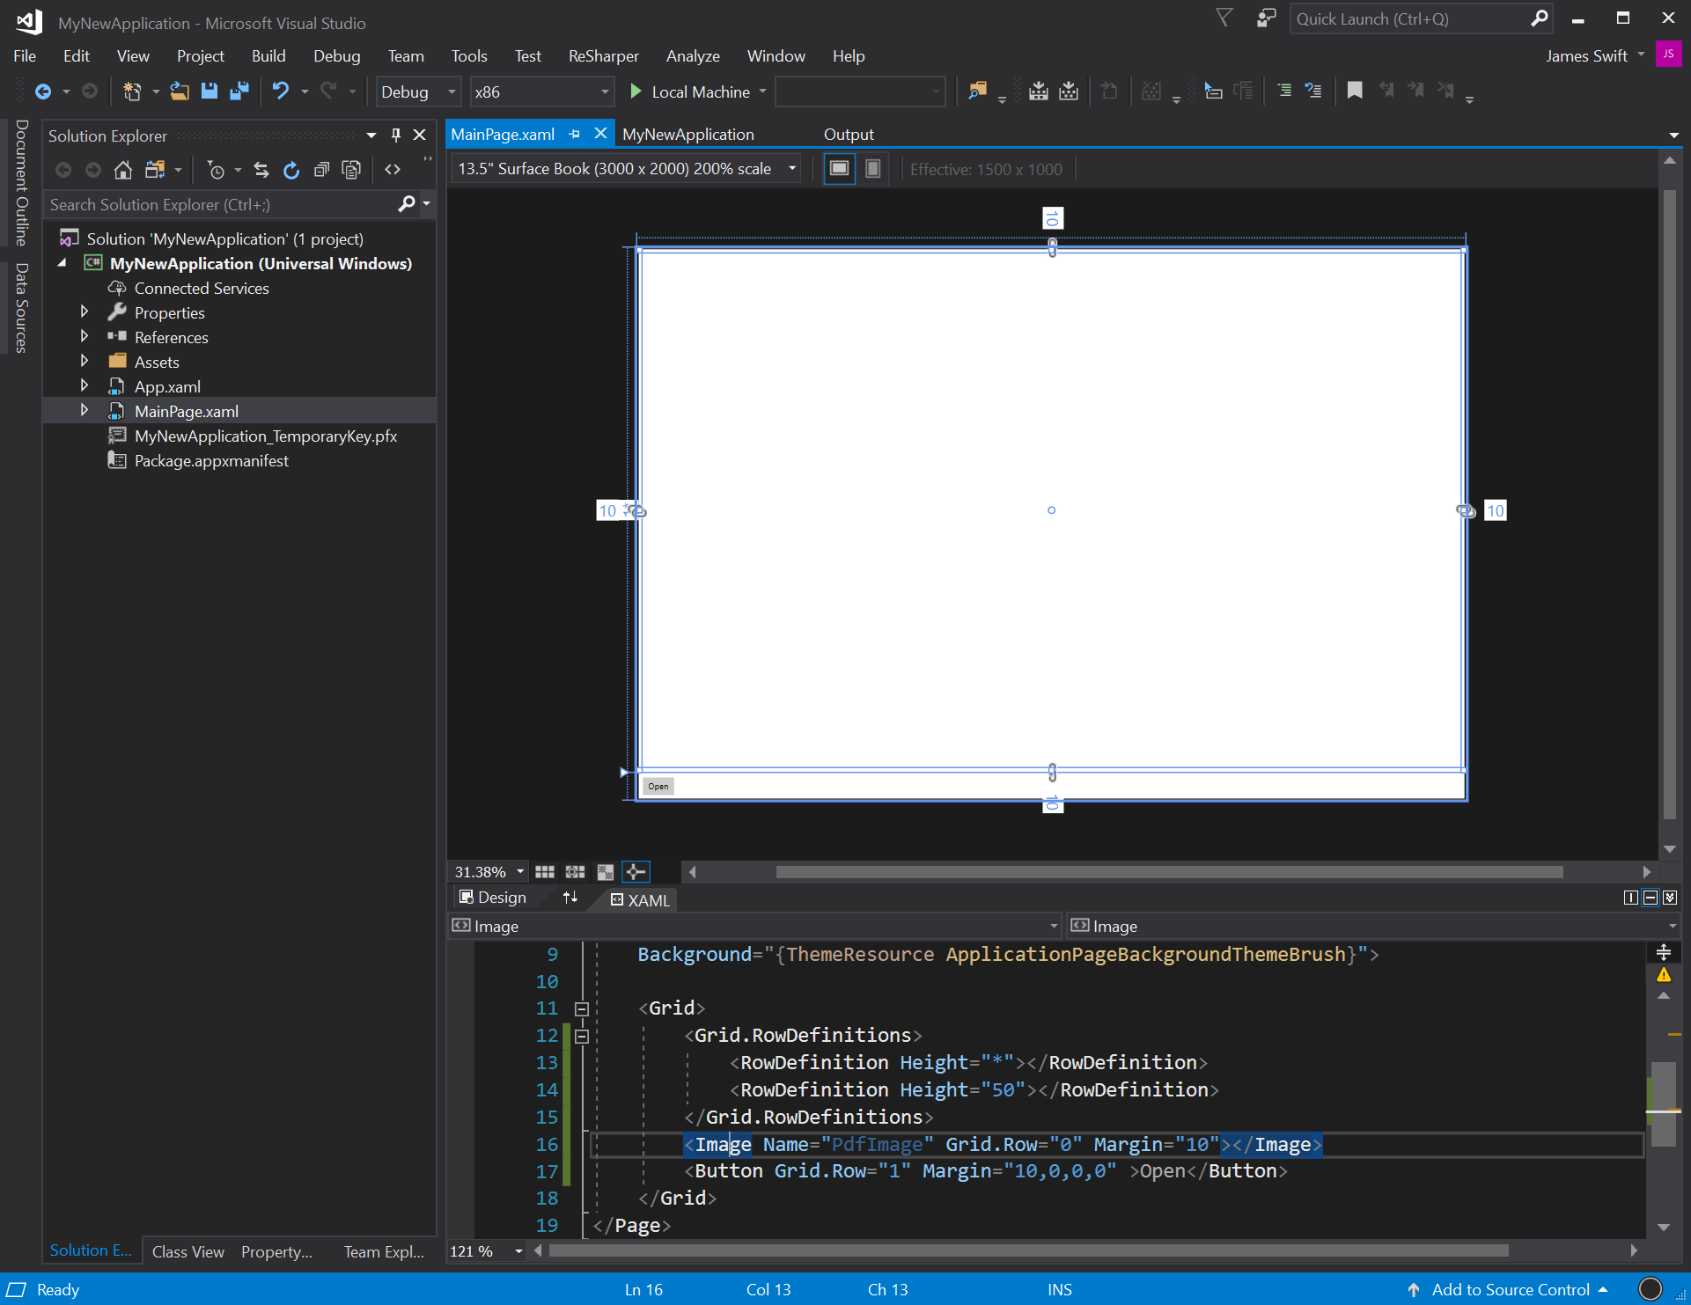This screenshot has width=1691, height=1305.
Task: Open the x86 solution platform dropdown
Action: pos(604,92)
